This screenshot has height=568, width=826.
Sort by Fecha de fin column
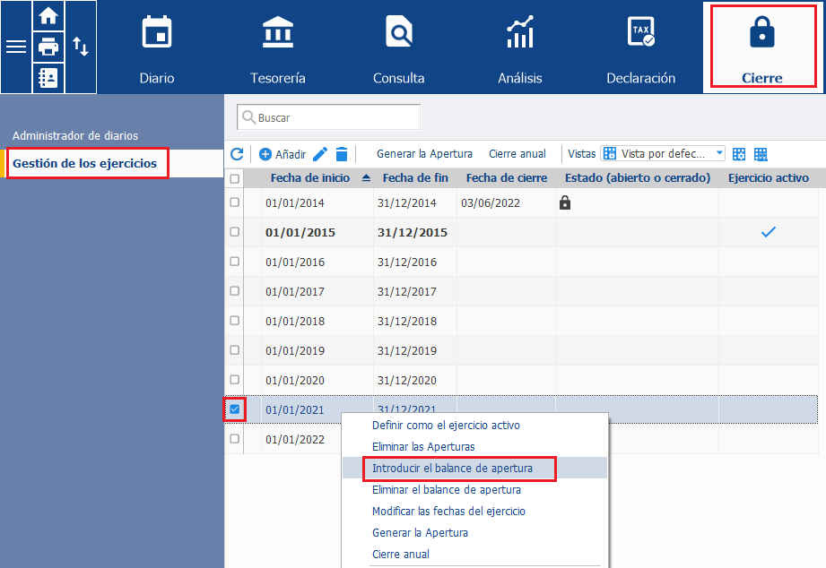pyautogui.click(x=415, y=178)
